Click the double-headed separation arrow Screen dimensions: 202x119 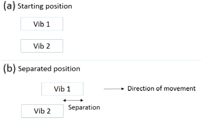pos(73,100)
